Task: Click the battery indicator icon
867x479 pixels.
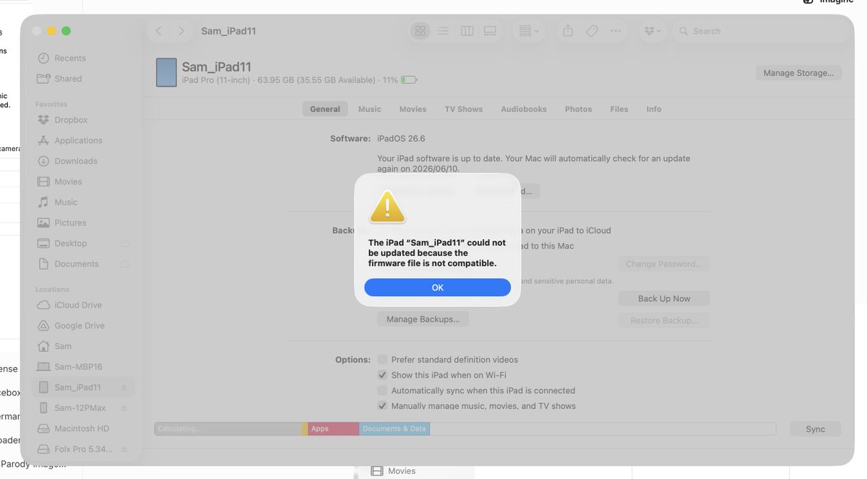Action: tap(409, 80)
